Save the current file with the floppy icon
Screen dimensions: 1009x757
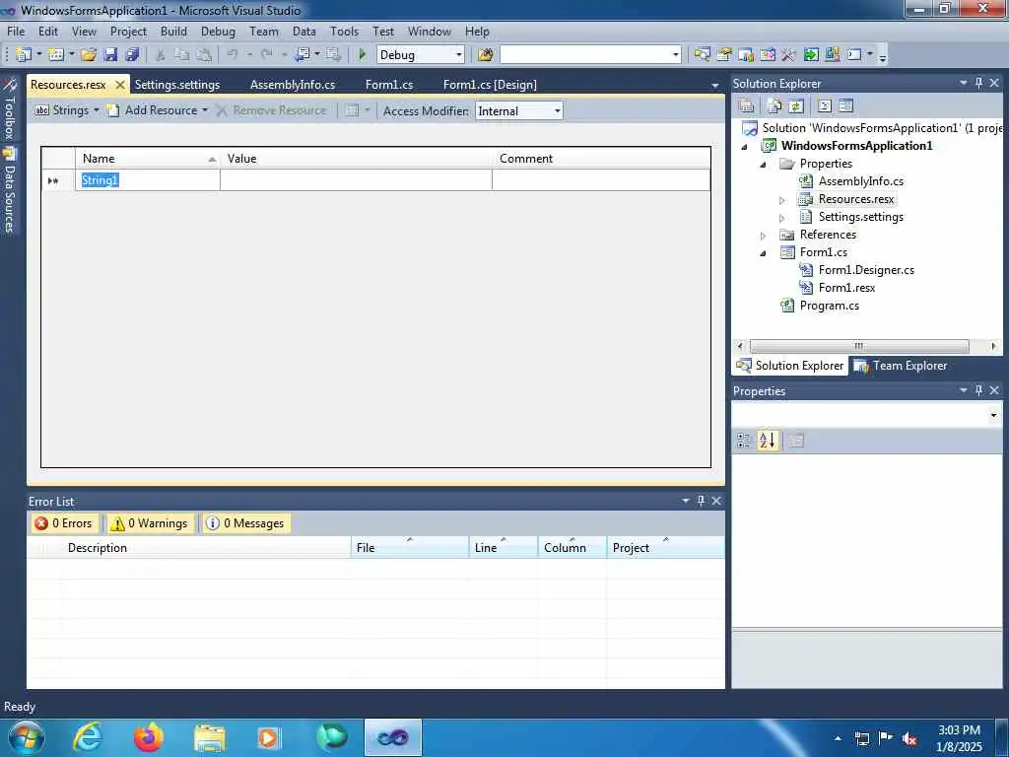(x=110, y=55)
